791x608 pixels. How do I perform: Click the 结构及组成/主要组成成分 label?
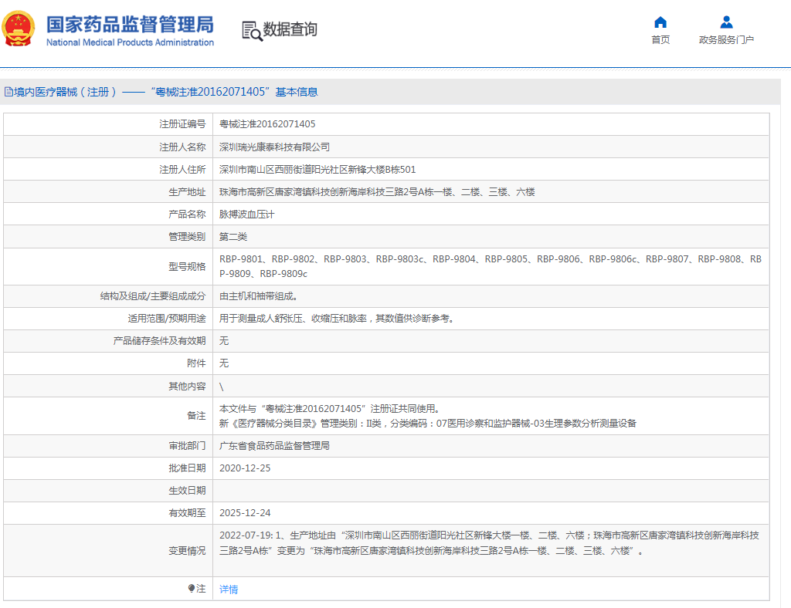click(x=152, y=296)
